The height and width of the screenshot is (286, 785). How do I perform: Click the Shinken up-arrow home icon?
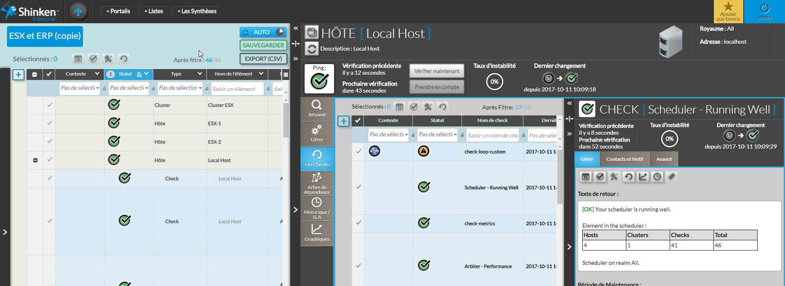[x=78, y=11]
